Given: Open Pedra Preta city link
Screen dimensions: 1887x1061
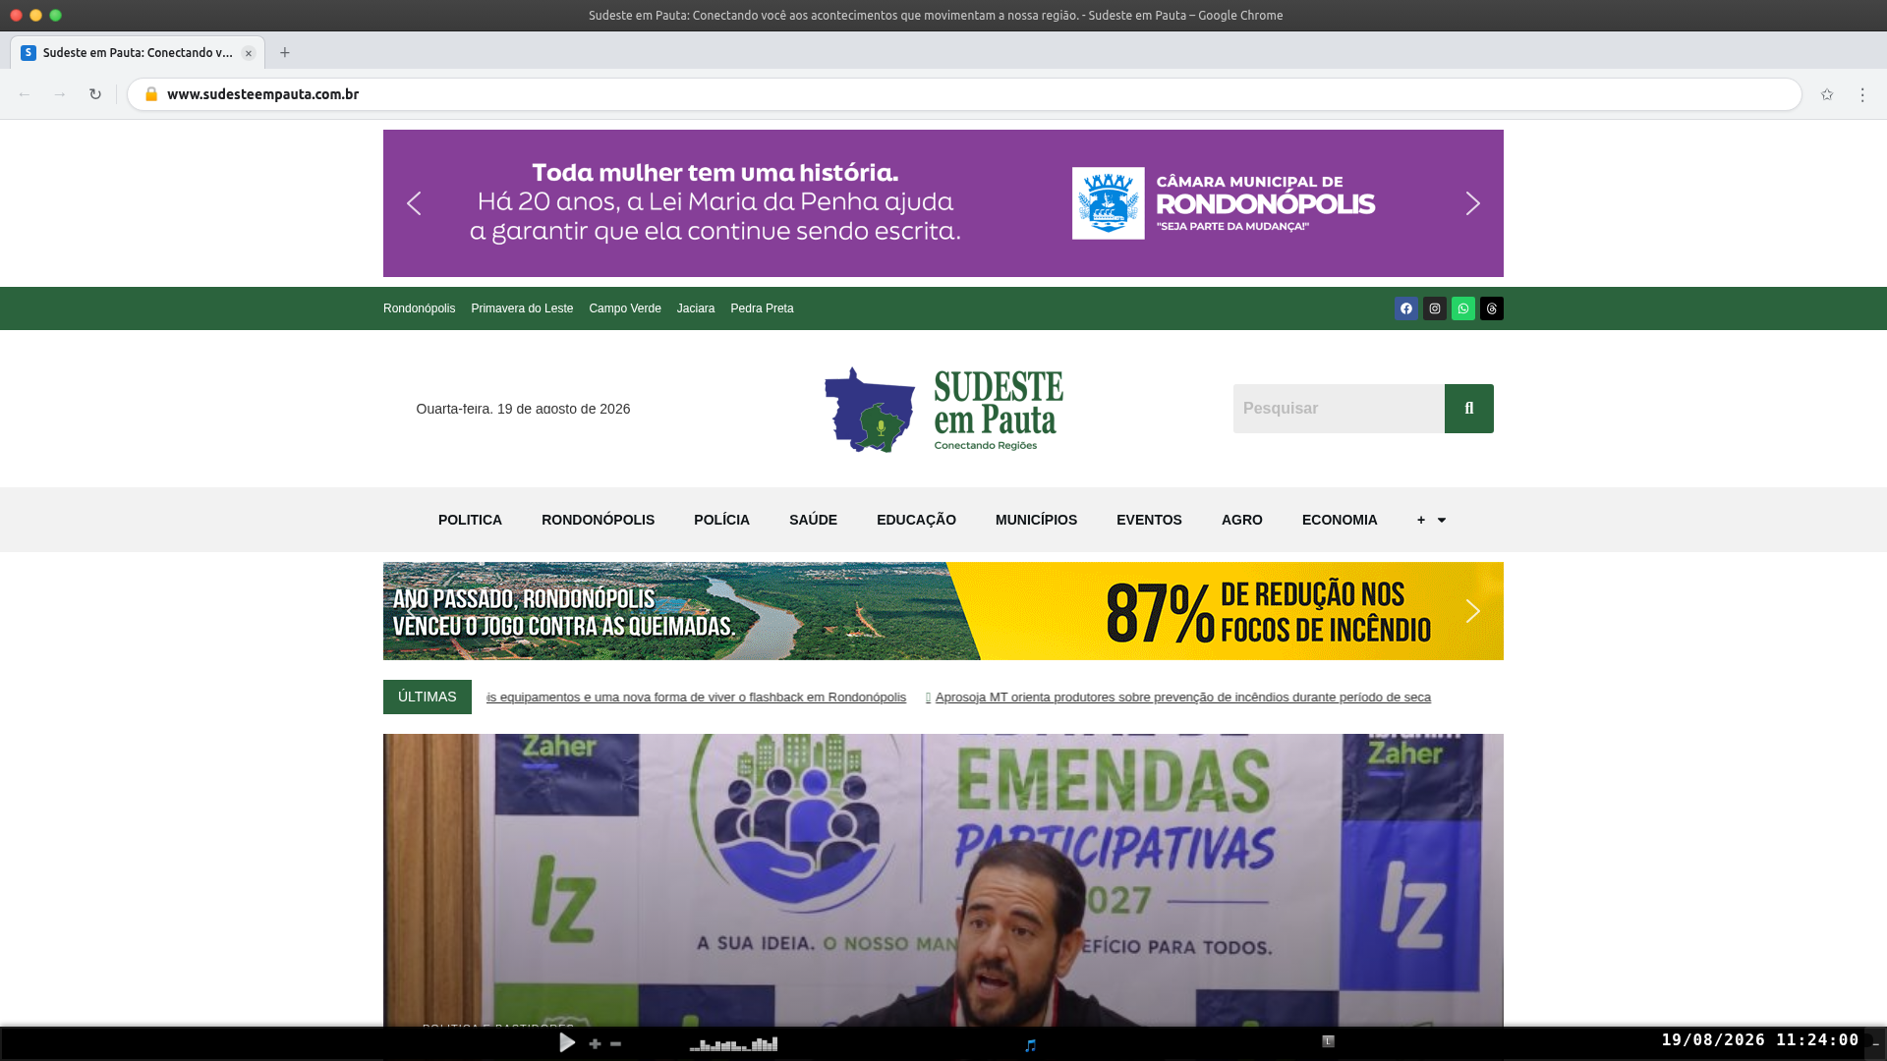Looking at the screenshot, I should pyautogui.click(x=762, y=308).
